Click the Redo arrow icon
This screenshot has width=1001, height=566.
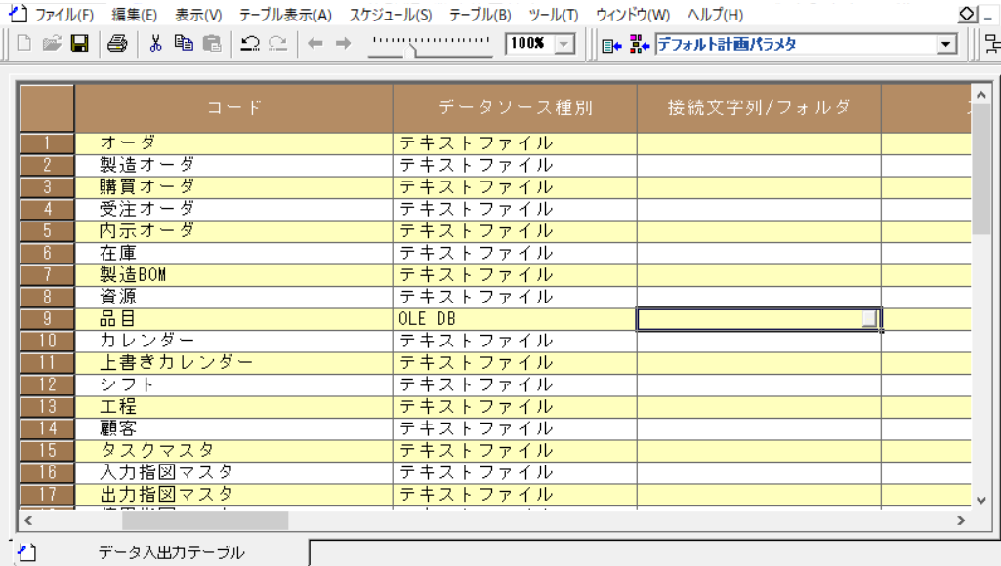(x=277, y=43)
